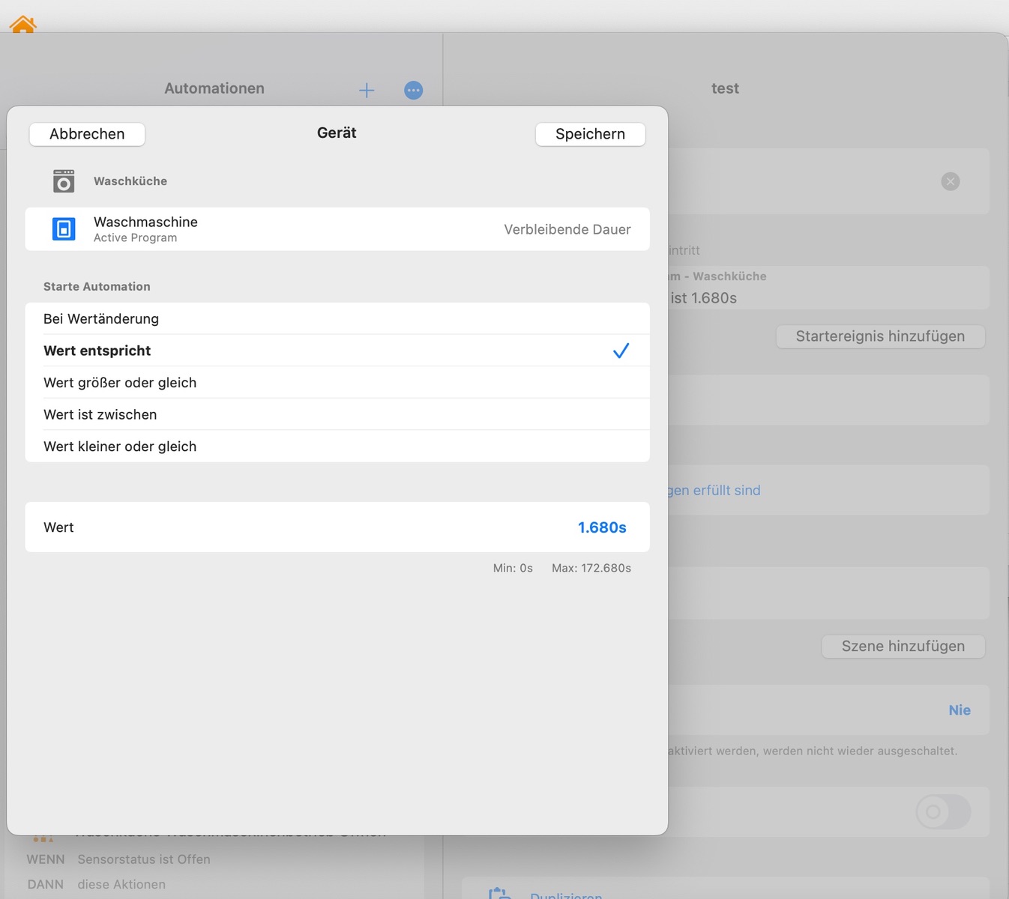Viewport: 1009px width, 899px height.
Task: Open the Verbleibende Dauer characteristic selector
Action: pyautogui.click(x=567, y=229)
